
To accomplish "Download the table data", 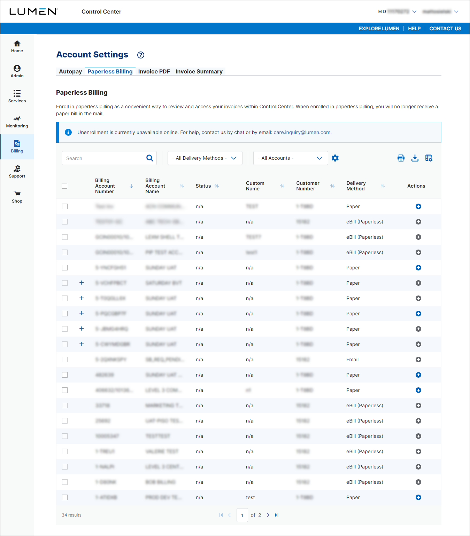I will point(415,158).
